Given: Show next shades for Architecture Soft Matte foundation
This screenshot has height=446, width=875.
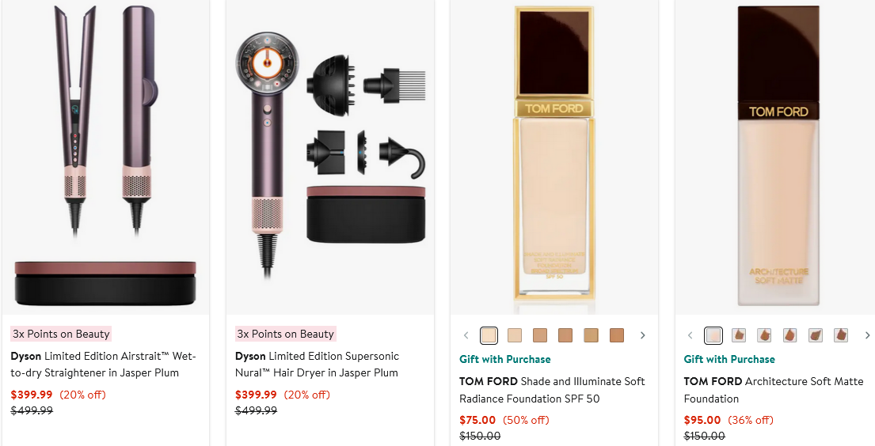Looking at the screenshot, I should pos(867,335).
